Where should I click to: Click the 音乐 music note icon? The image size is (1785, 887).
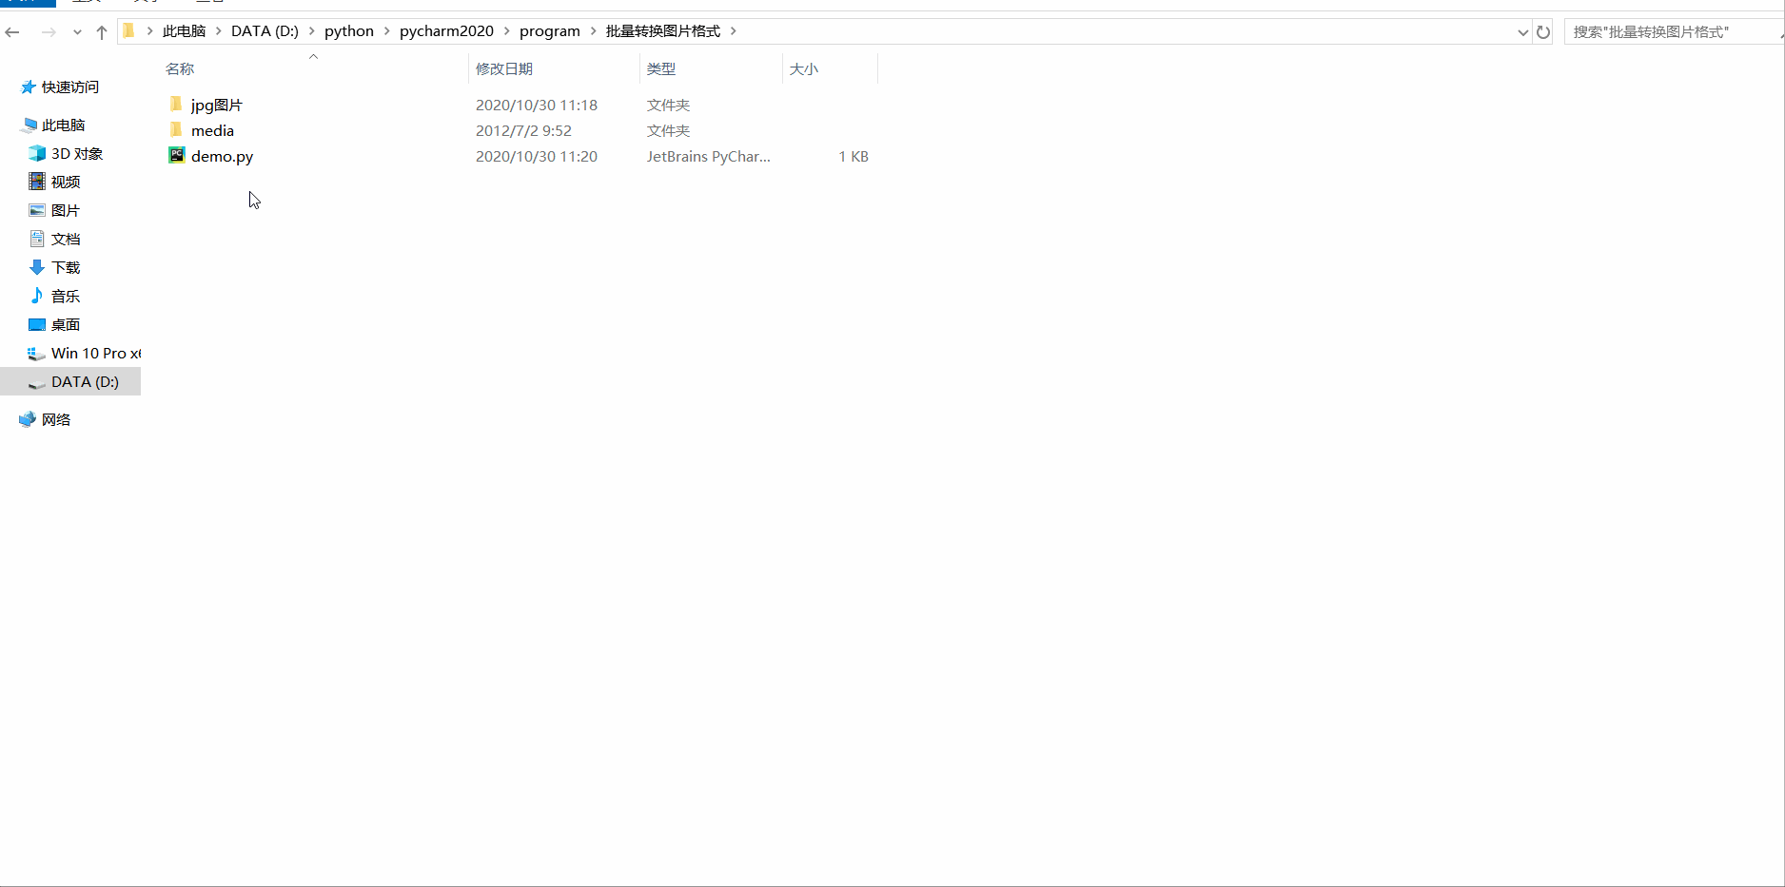[37, 295]
